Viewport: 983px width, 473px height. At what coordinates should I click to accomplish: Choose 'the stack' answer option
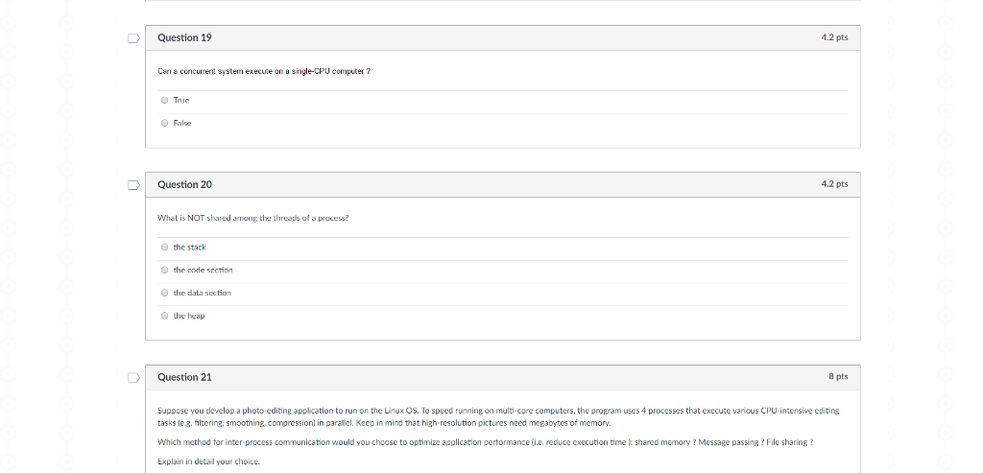tap(165, 248)
